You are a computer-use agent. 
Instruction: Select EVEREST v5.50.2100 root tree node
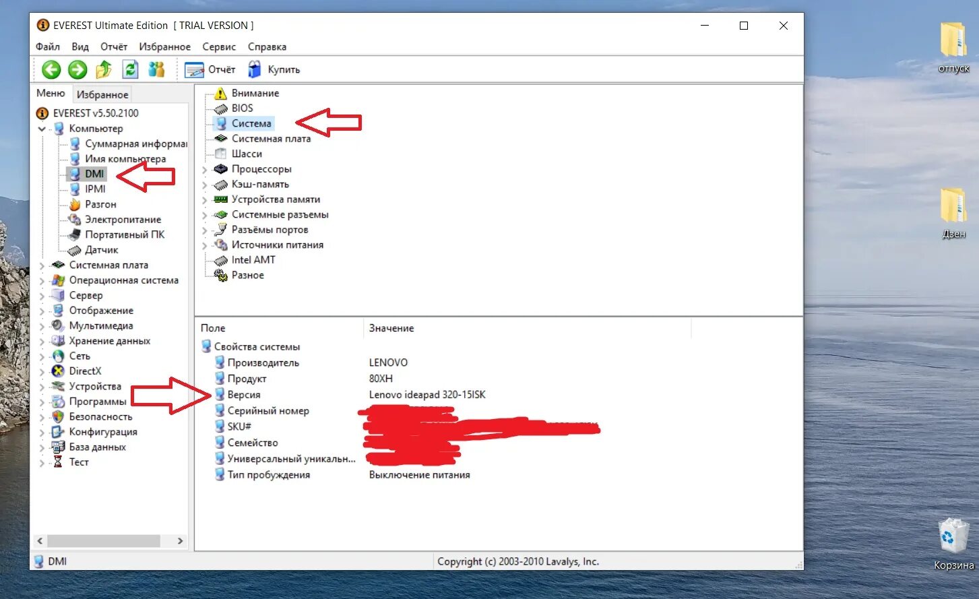96,113
